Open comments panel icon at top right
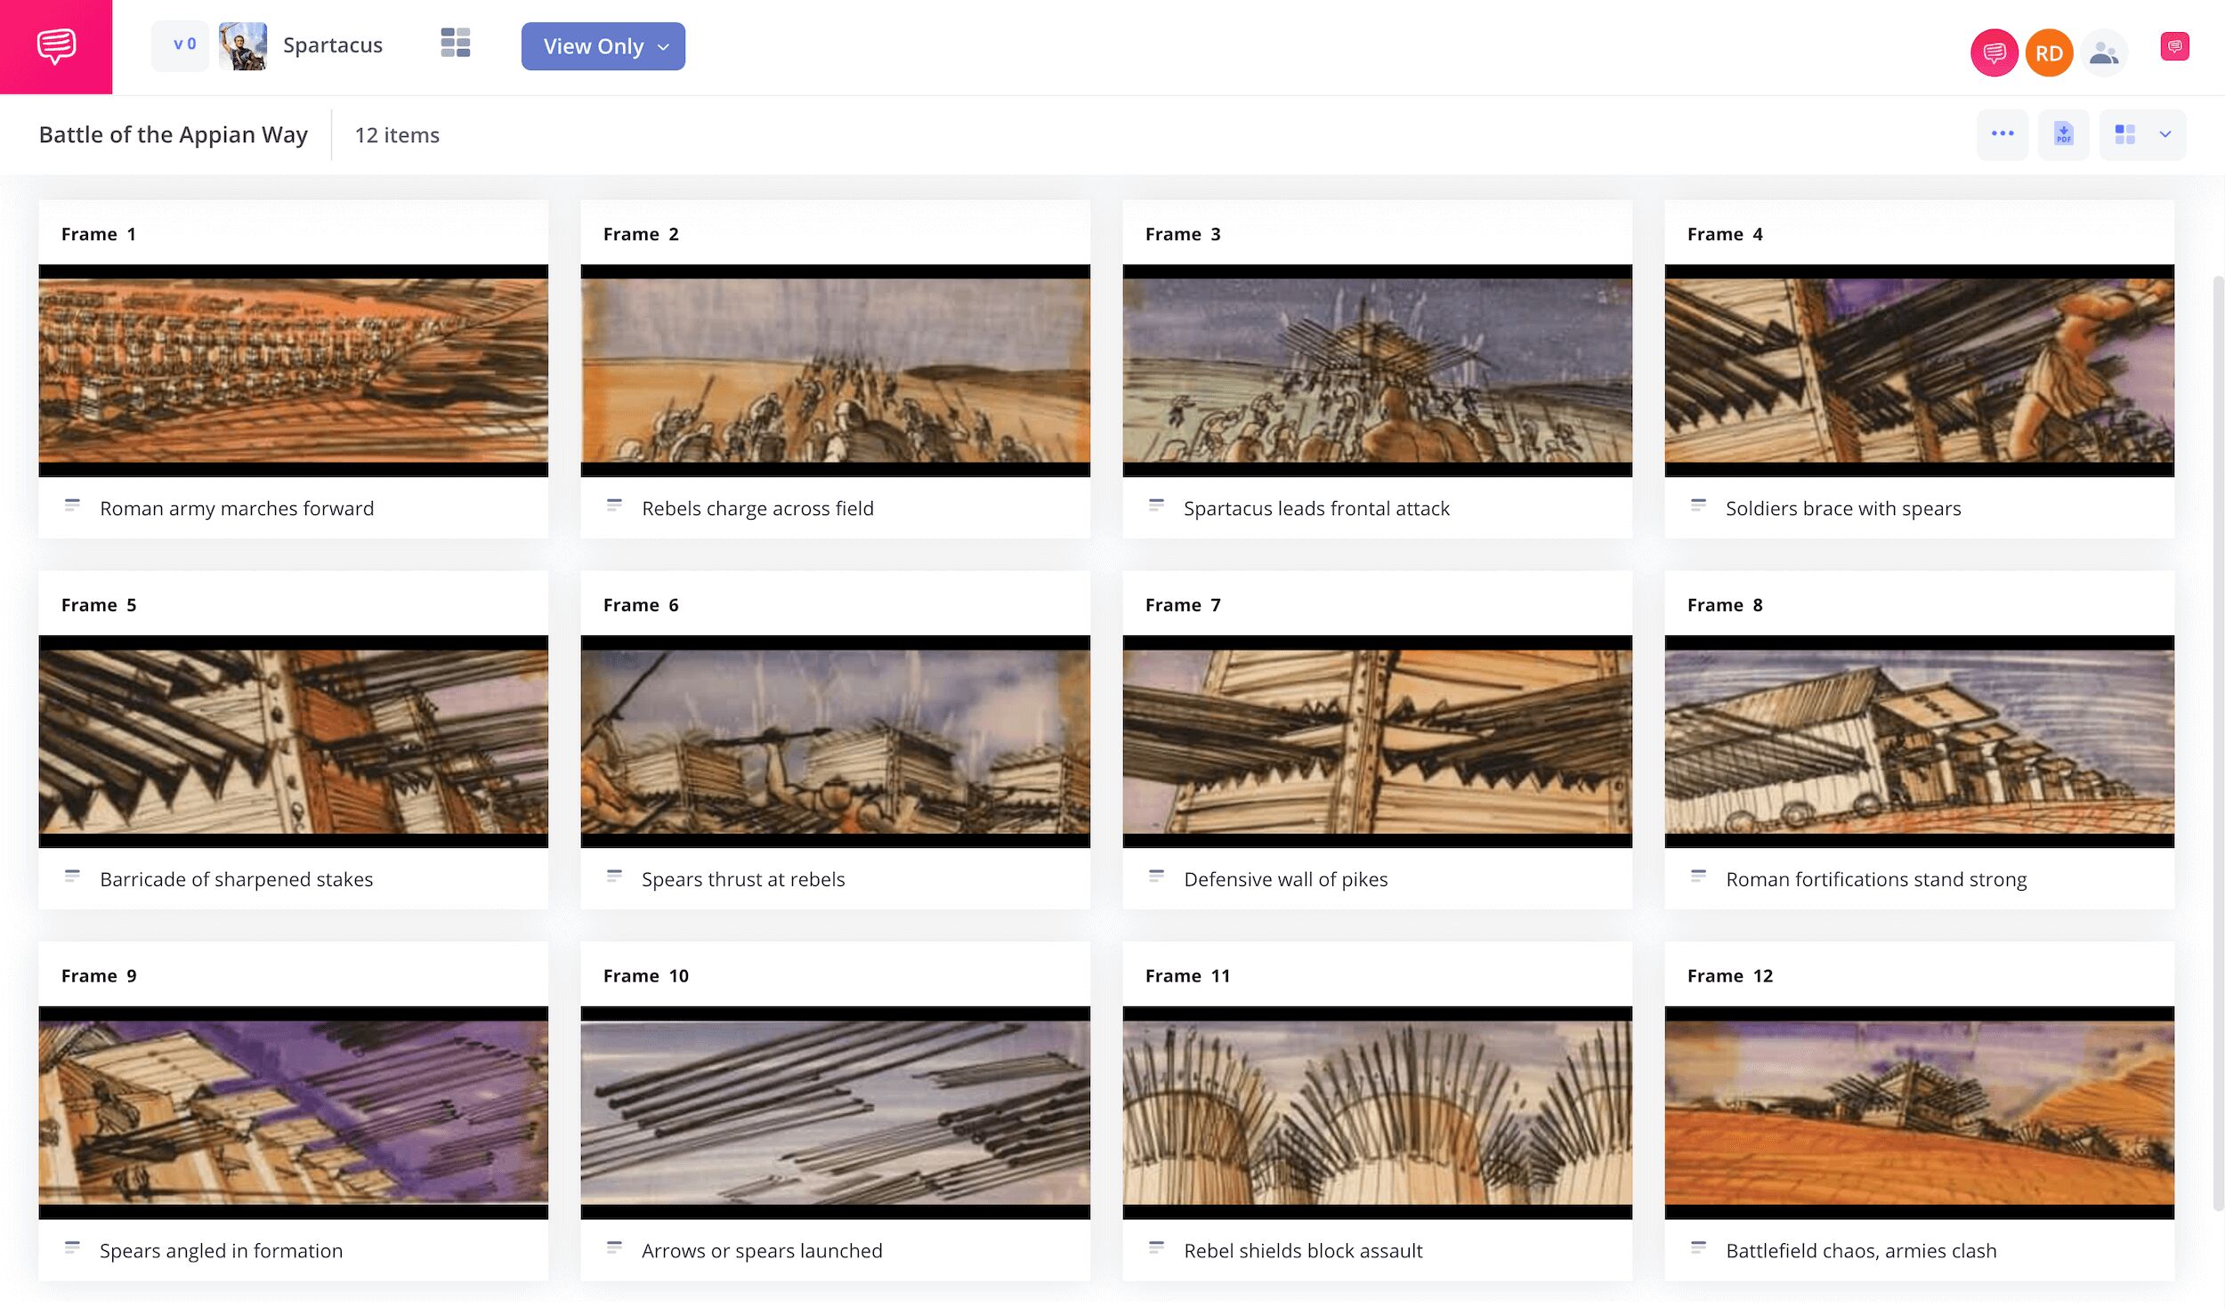Viewport: 2225px width, 1308px height. [2174, 46]
